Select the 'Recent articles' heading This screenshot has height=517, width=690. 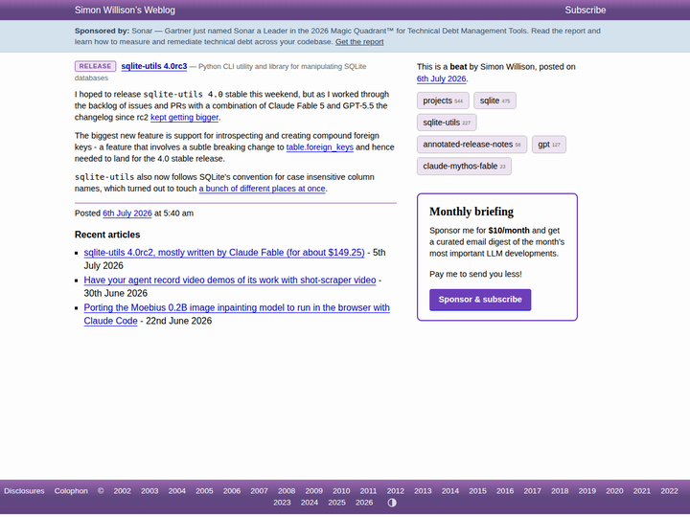click(x=107, y=235)
